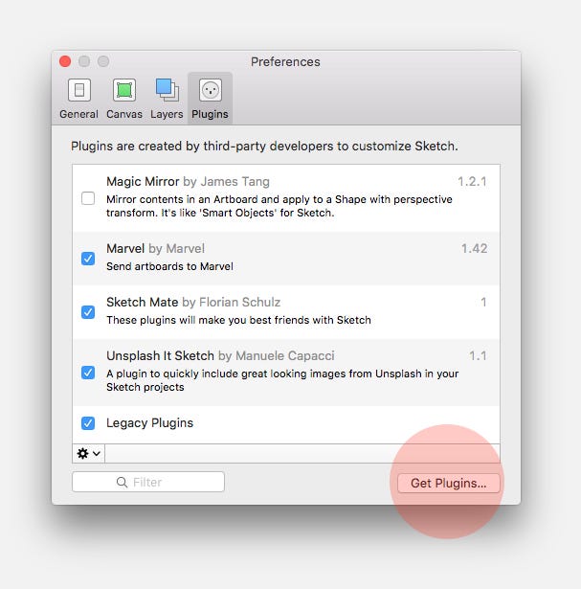Select the Unsplash It Sketch title
The width and height of the screenshot is (581, 589).
(160, 355)
